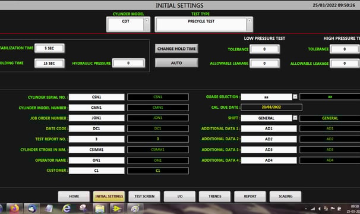Open the Action Center flag icon
The image size is (360, 214).
point(333,209)
